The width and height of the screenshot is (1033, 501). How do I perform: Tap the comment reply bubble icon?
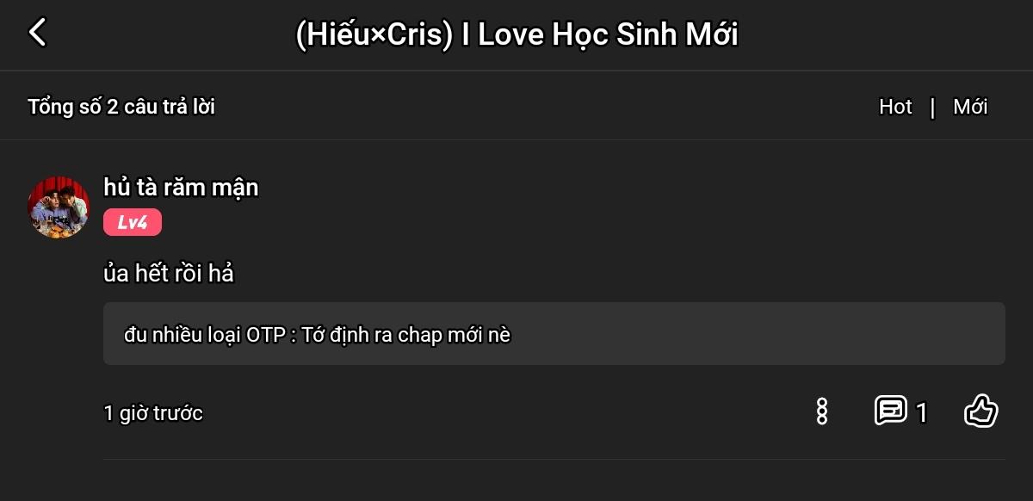[891, 411]
